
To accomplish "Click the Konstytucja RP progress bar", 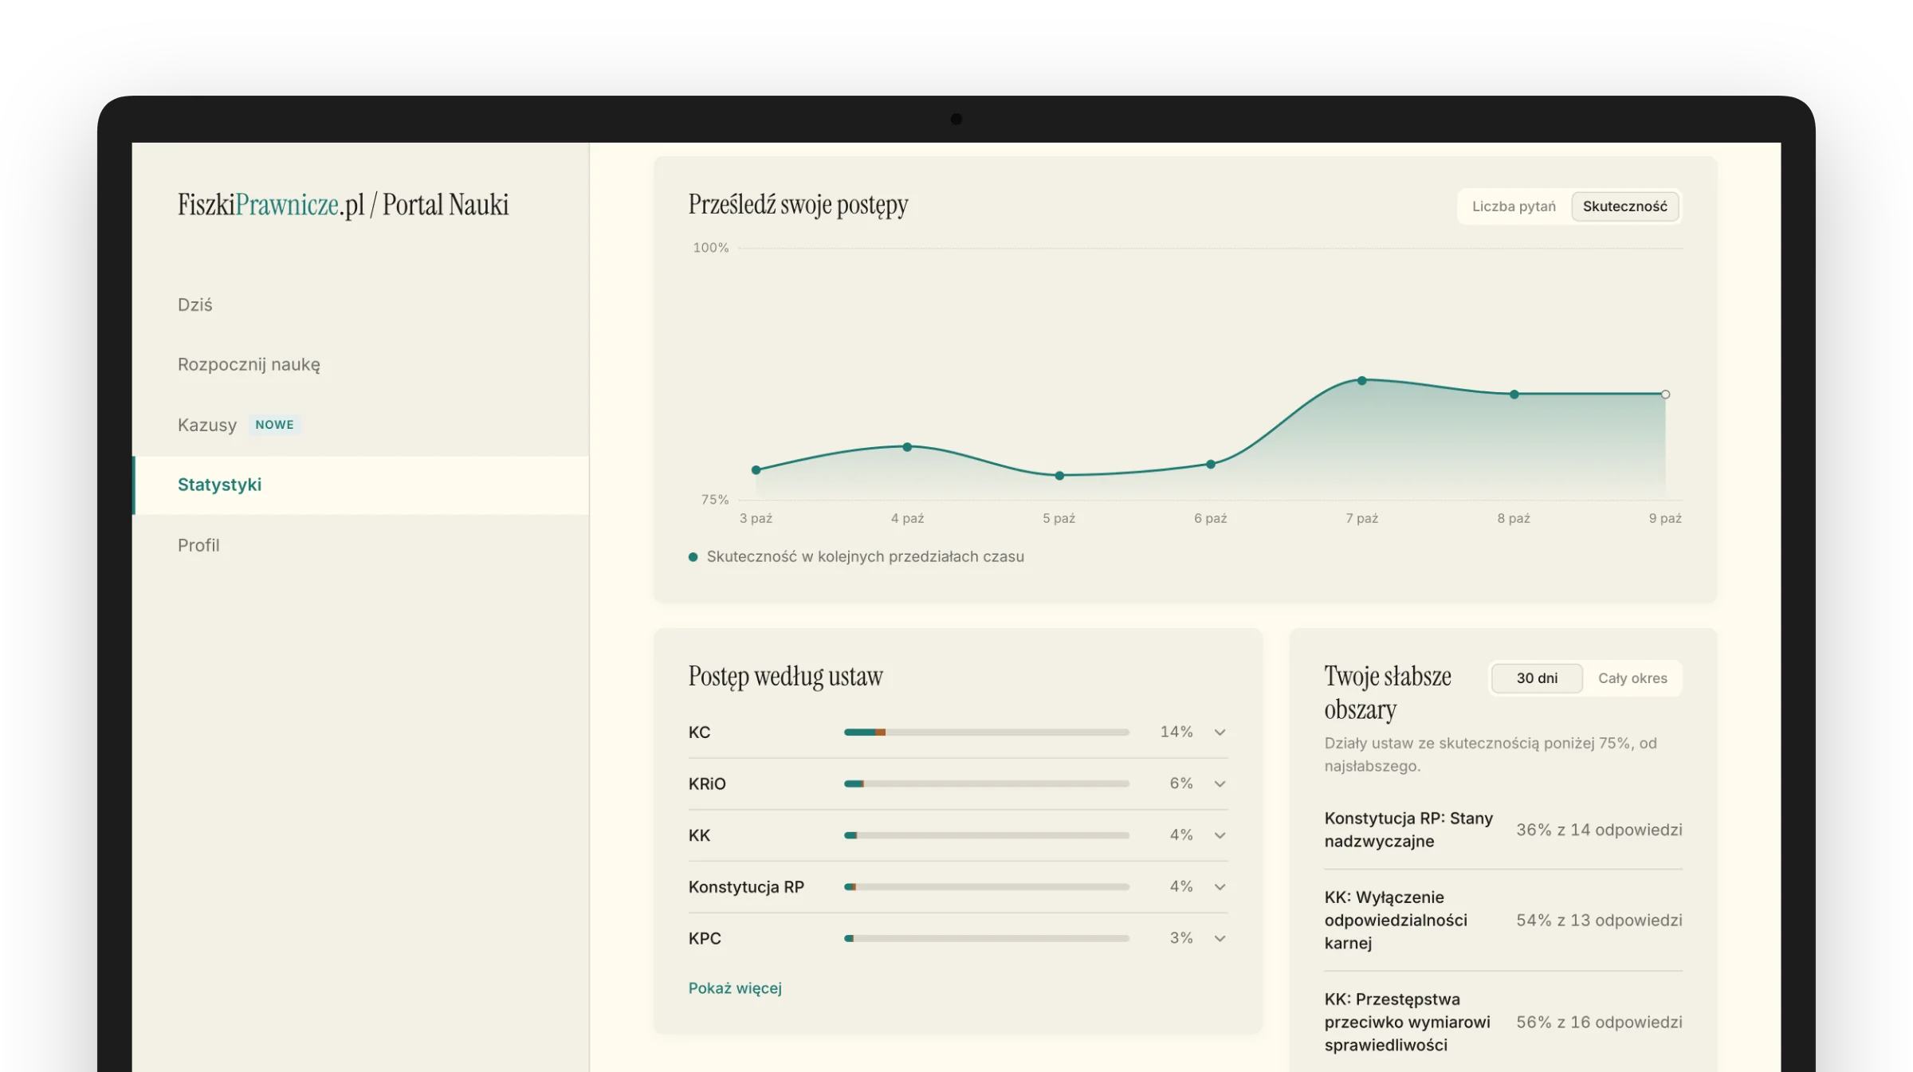I will pos(986,887).
